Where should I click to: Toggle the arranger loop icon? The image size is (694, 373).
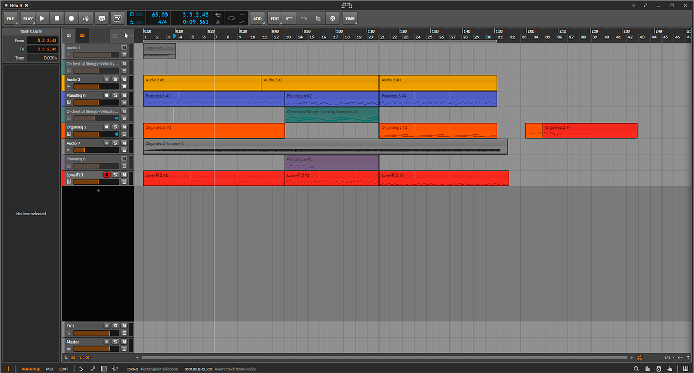pyautogui.click(x=232, y=18)
